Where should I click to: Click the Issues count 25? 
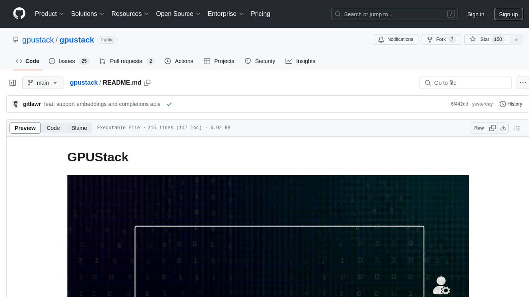click(x=84, y=61)
